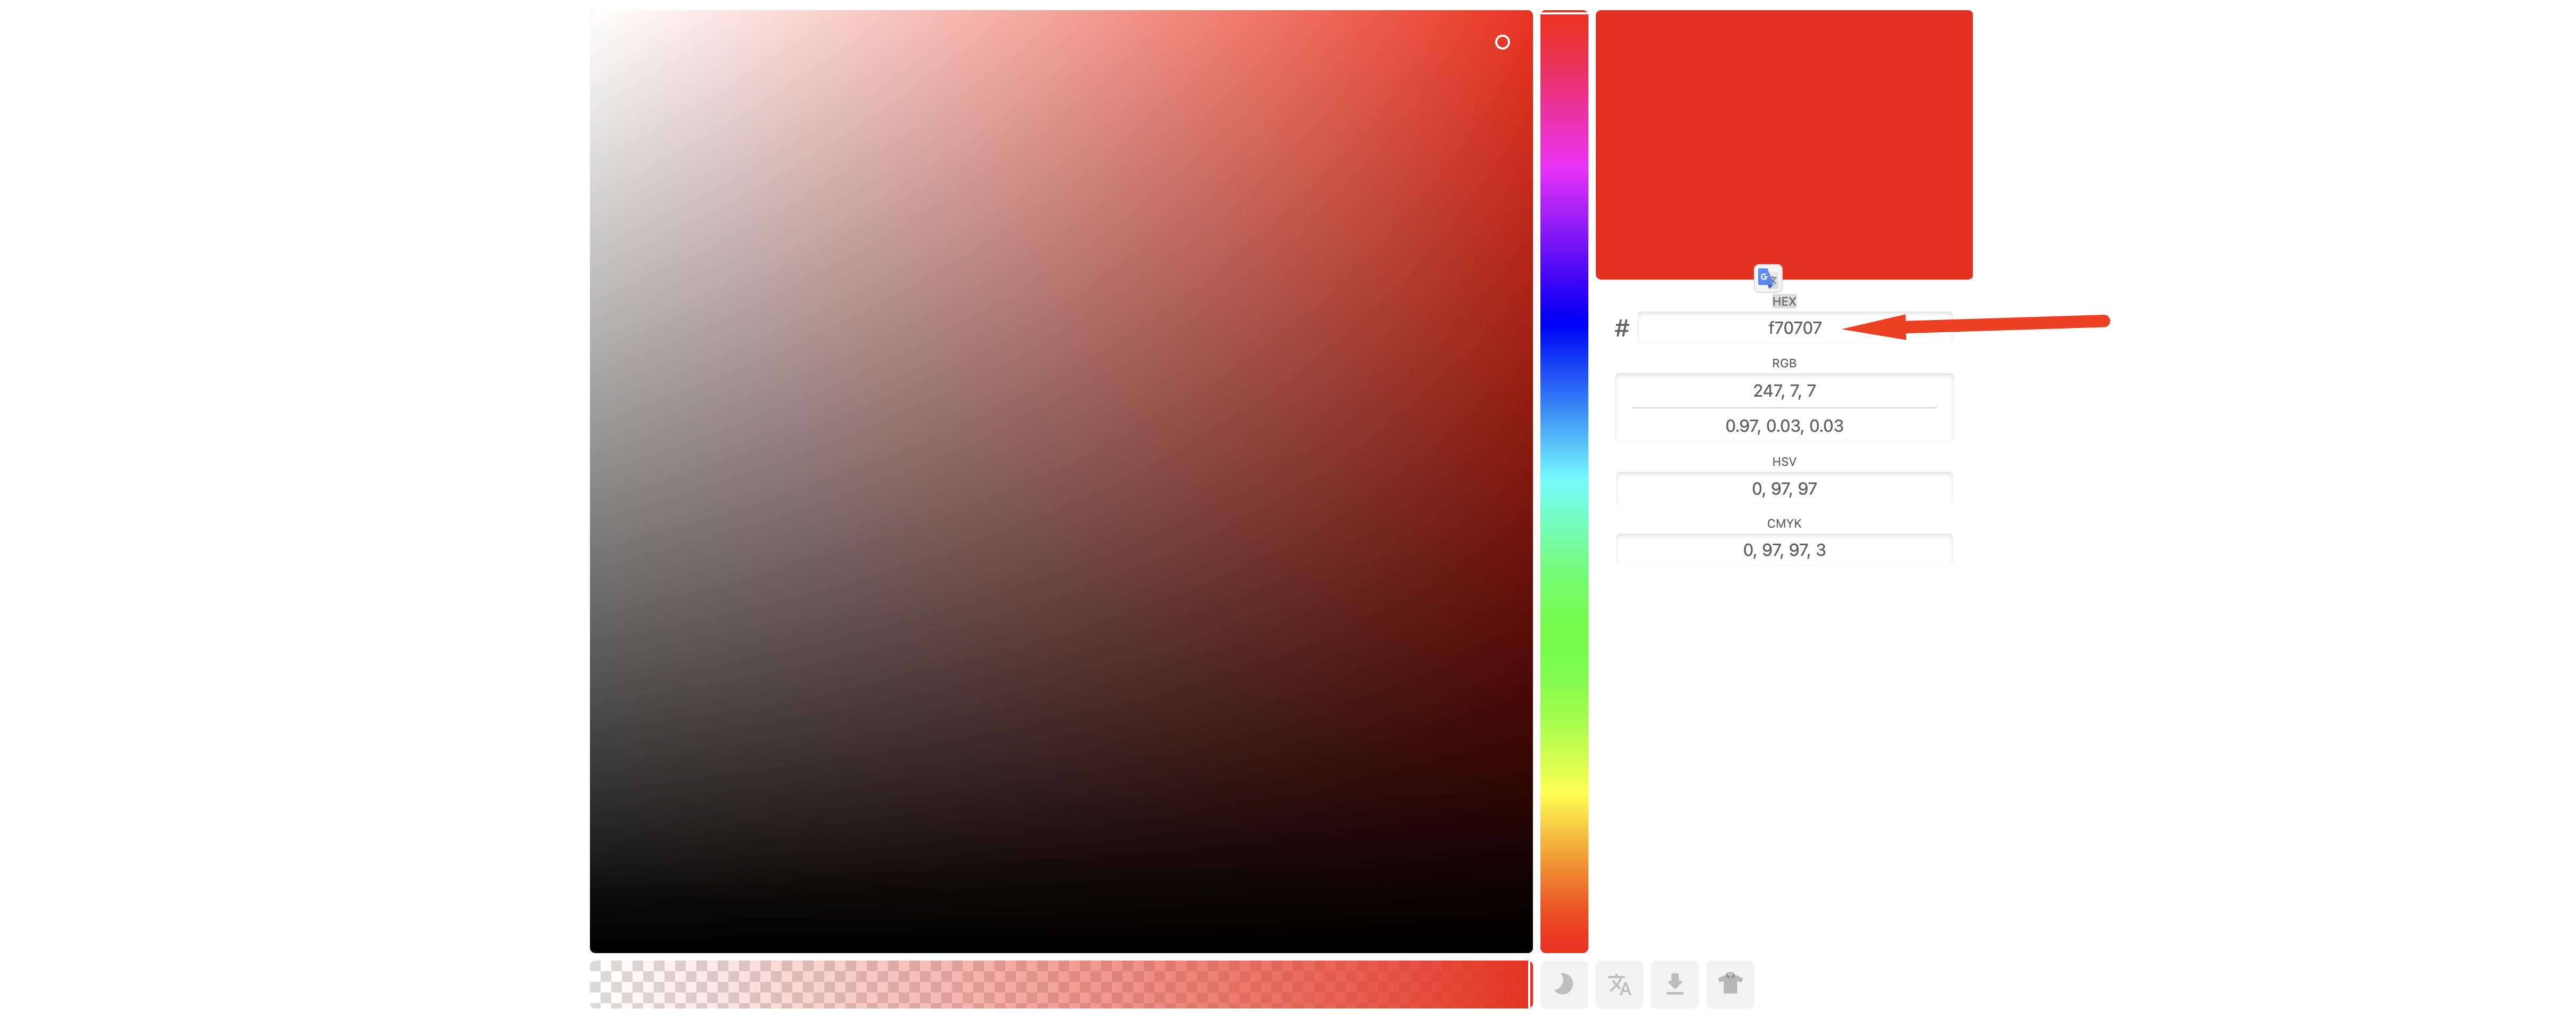
Task: Click the white corner of the saturation square
Action: (x=594, y=15)
